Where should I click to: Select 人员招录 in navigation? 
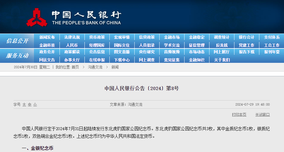(147, 45)
